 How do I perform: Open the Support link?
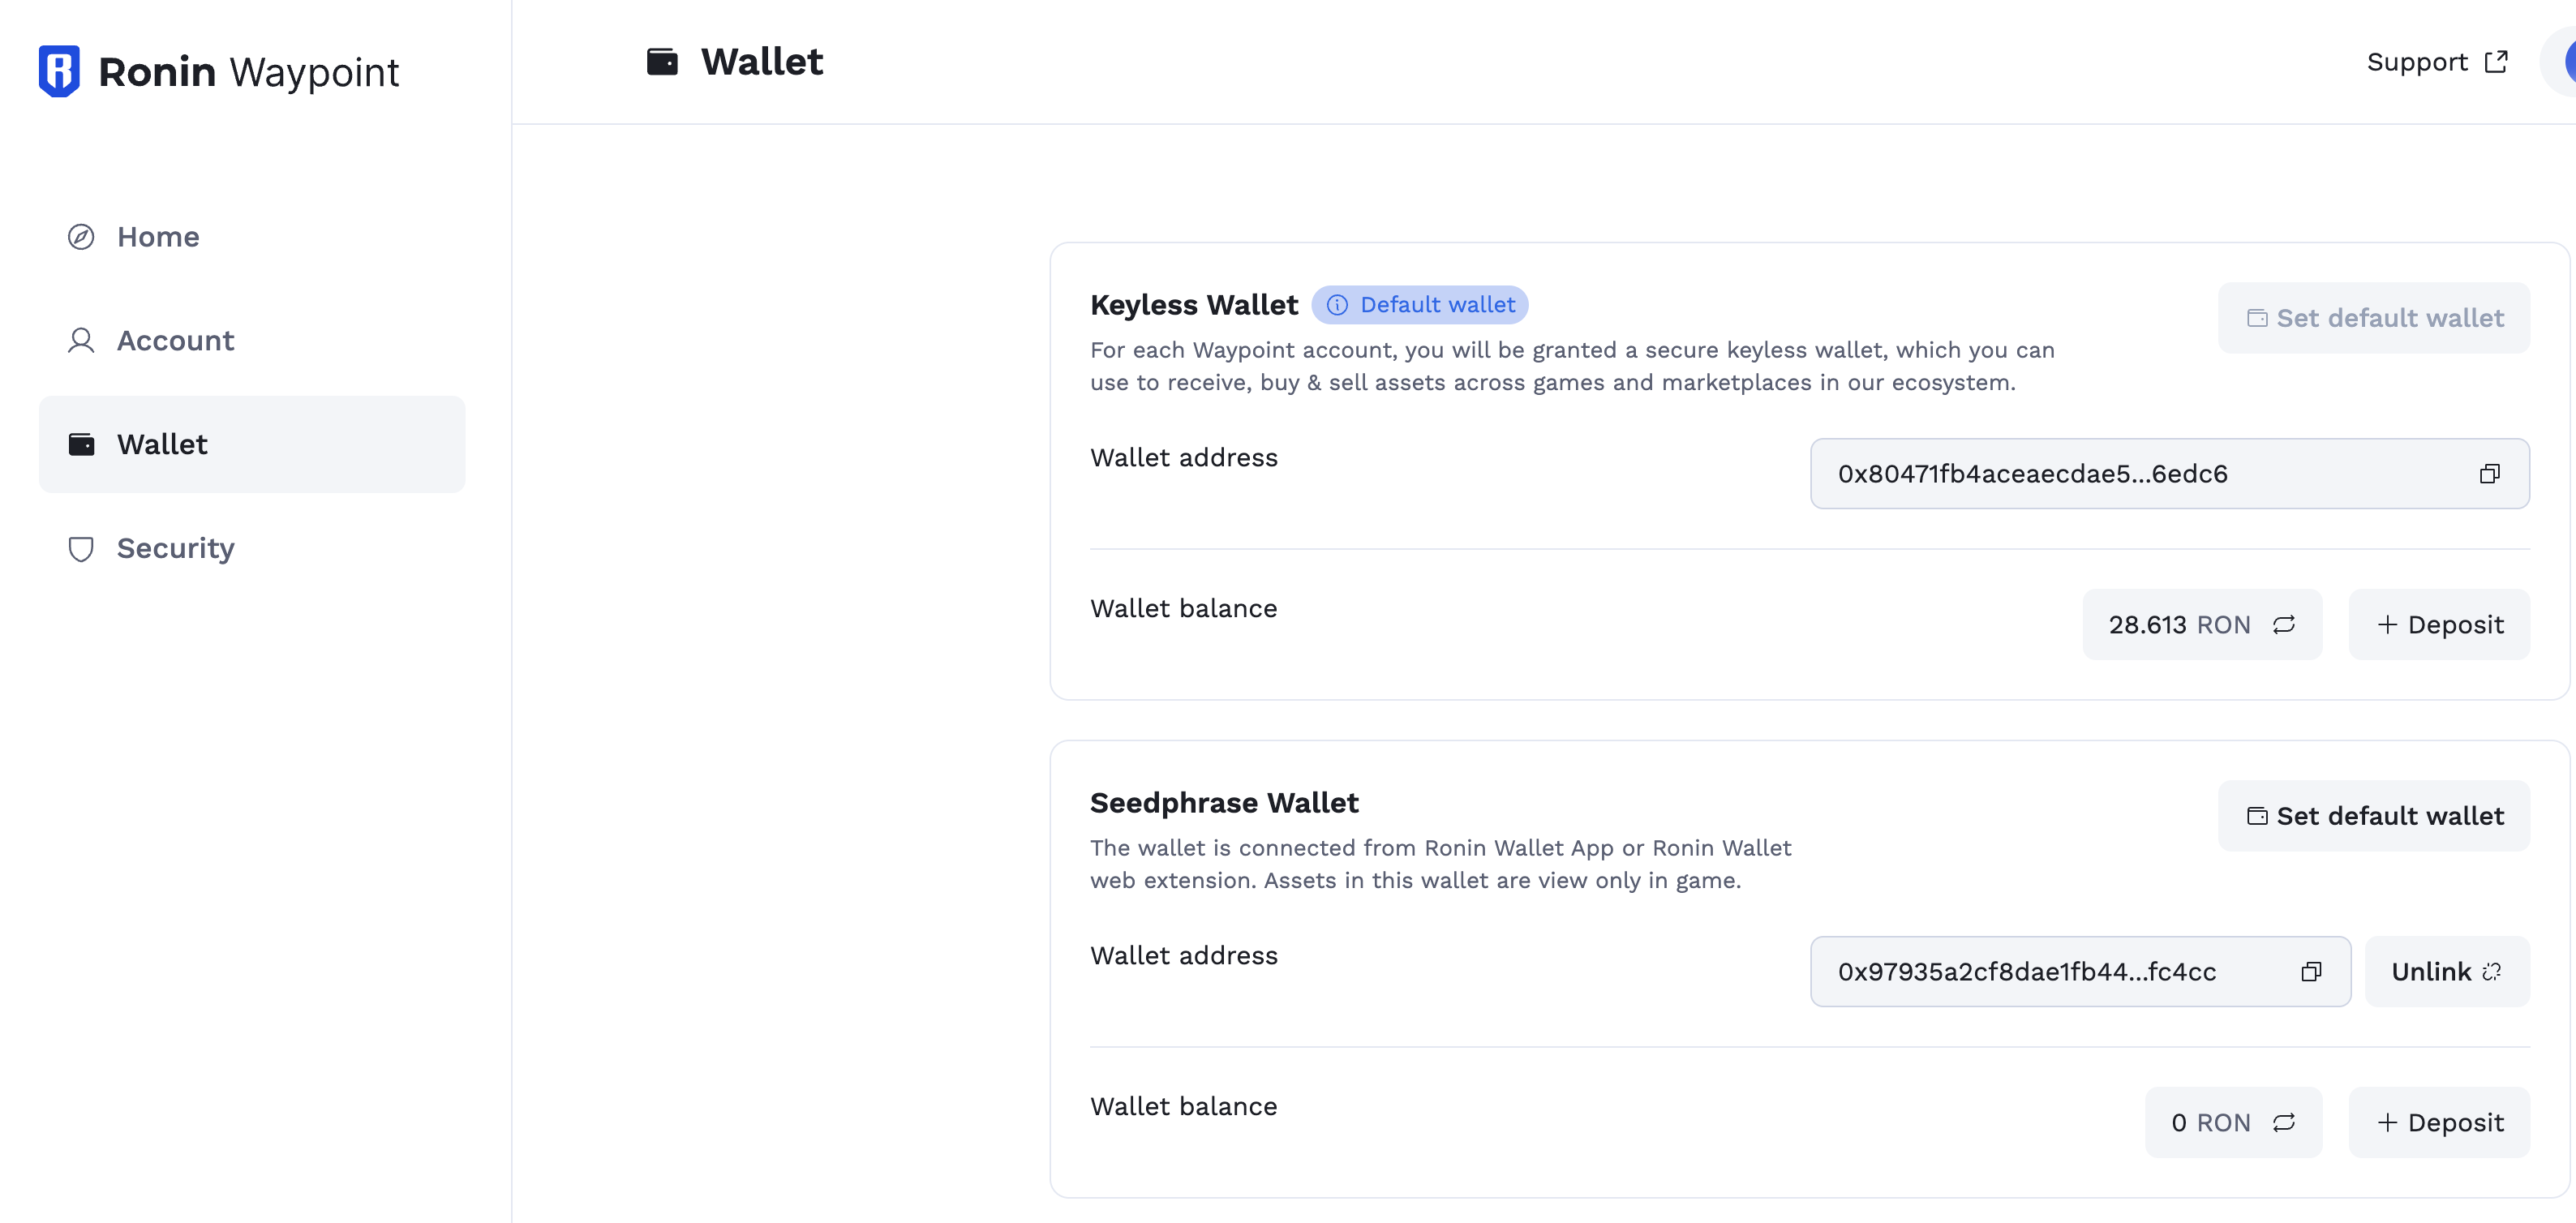[2437, 62]
